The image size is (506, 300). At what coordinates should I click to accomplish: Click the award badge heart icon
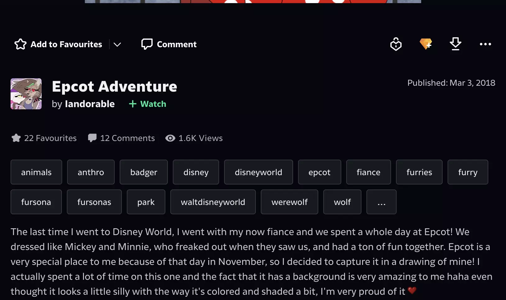pos(396,44)
